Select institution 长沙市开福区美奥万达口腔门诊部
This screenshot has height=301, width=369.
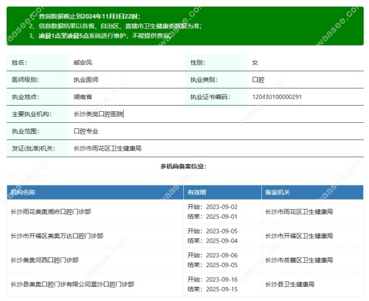pos(57,236)
